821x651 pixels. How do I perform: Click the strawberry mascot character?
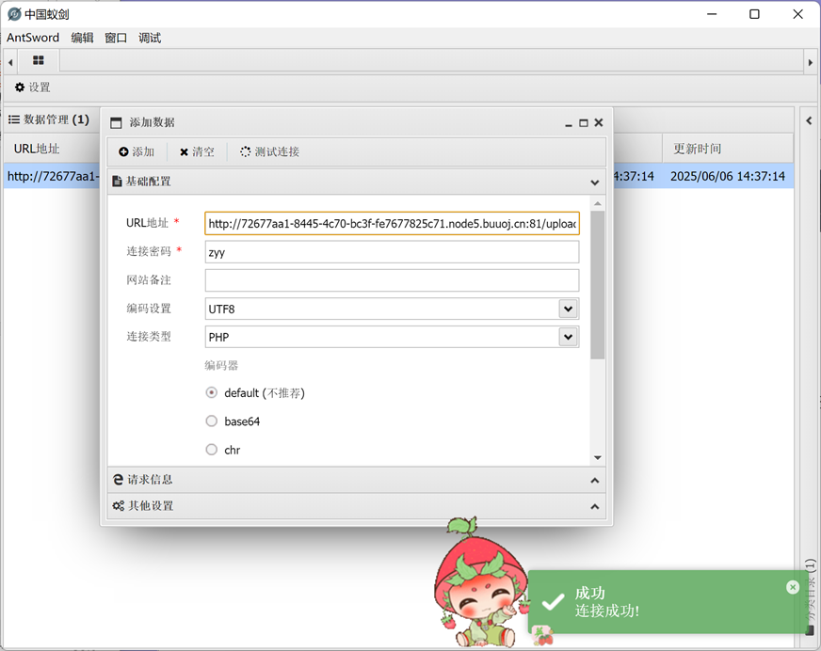coord(481,582)
